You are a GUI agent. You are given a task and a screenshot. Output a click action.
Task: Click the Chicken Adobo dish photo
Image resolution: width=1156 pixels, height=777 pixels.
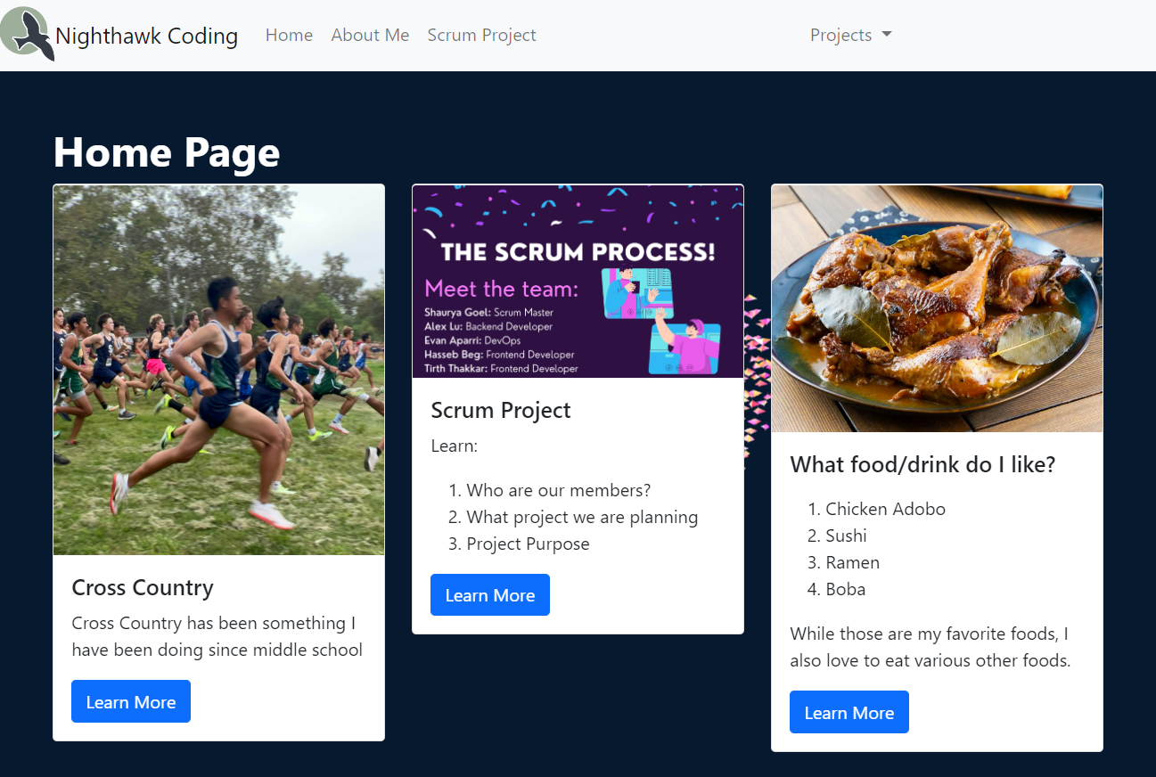(937, 307)
